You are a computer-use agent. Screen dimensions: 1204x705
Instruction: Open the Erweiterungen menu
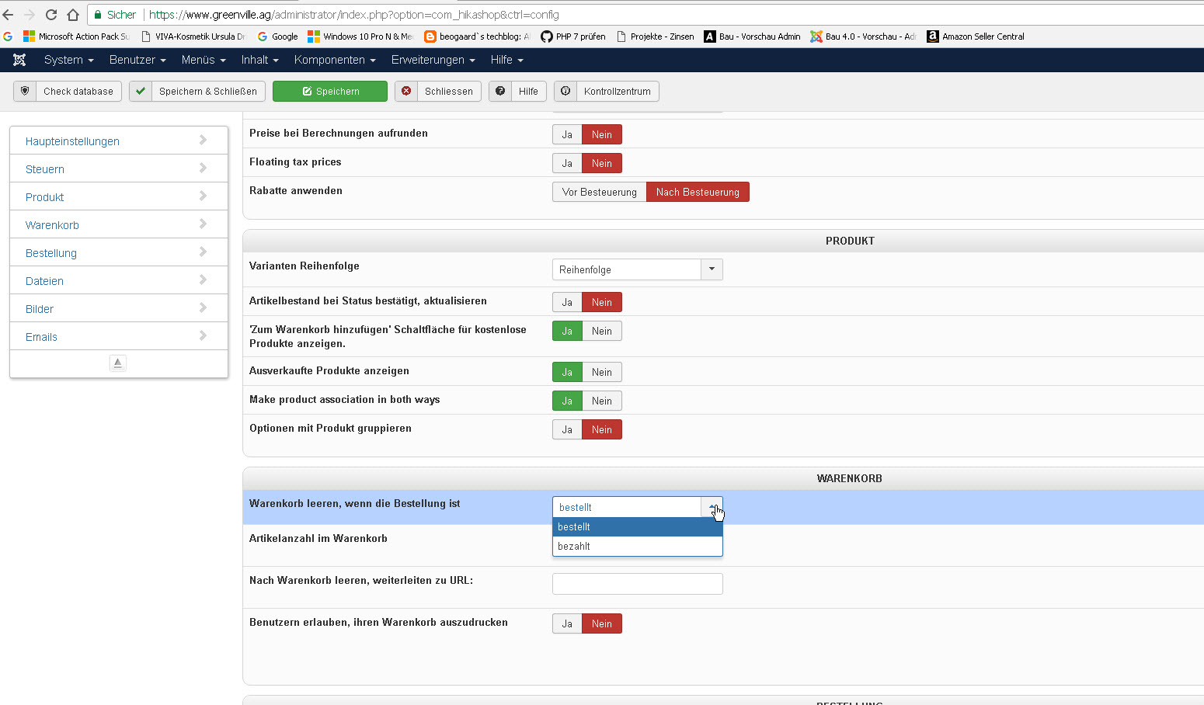(x=433, y=60)
